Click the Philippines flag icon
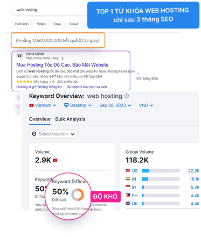Viewport: 201px width, 237px height. pyautogui.click(x=128, y=195)
